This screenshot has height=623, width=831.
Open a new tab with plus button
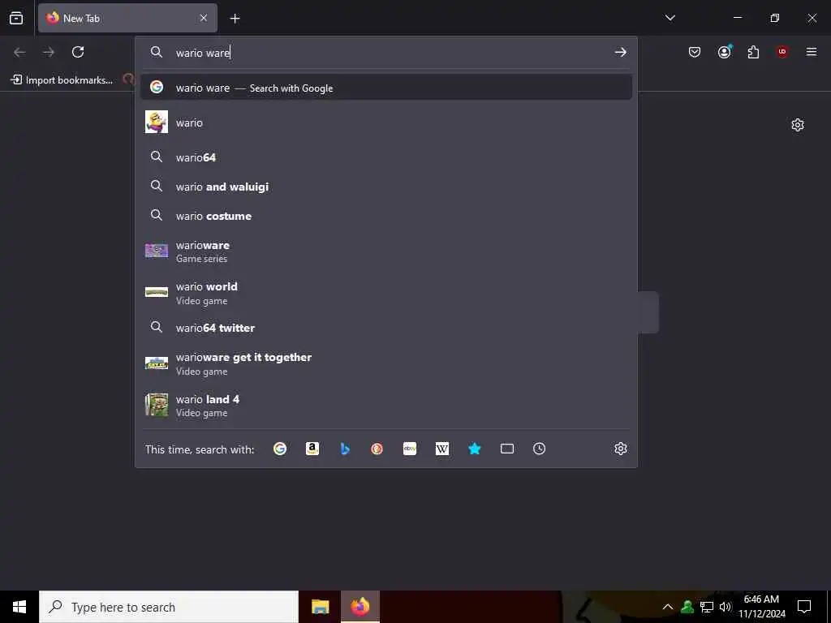pos(235,19)
